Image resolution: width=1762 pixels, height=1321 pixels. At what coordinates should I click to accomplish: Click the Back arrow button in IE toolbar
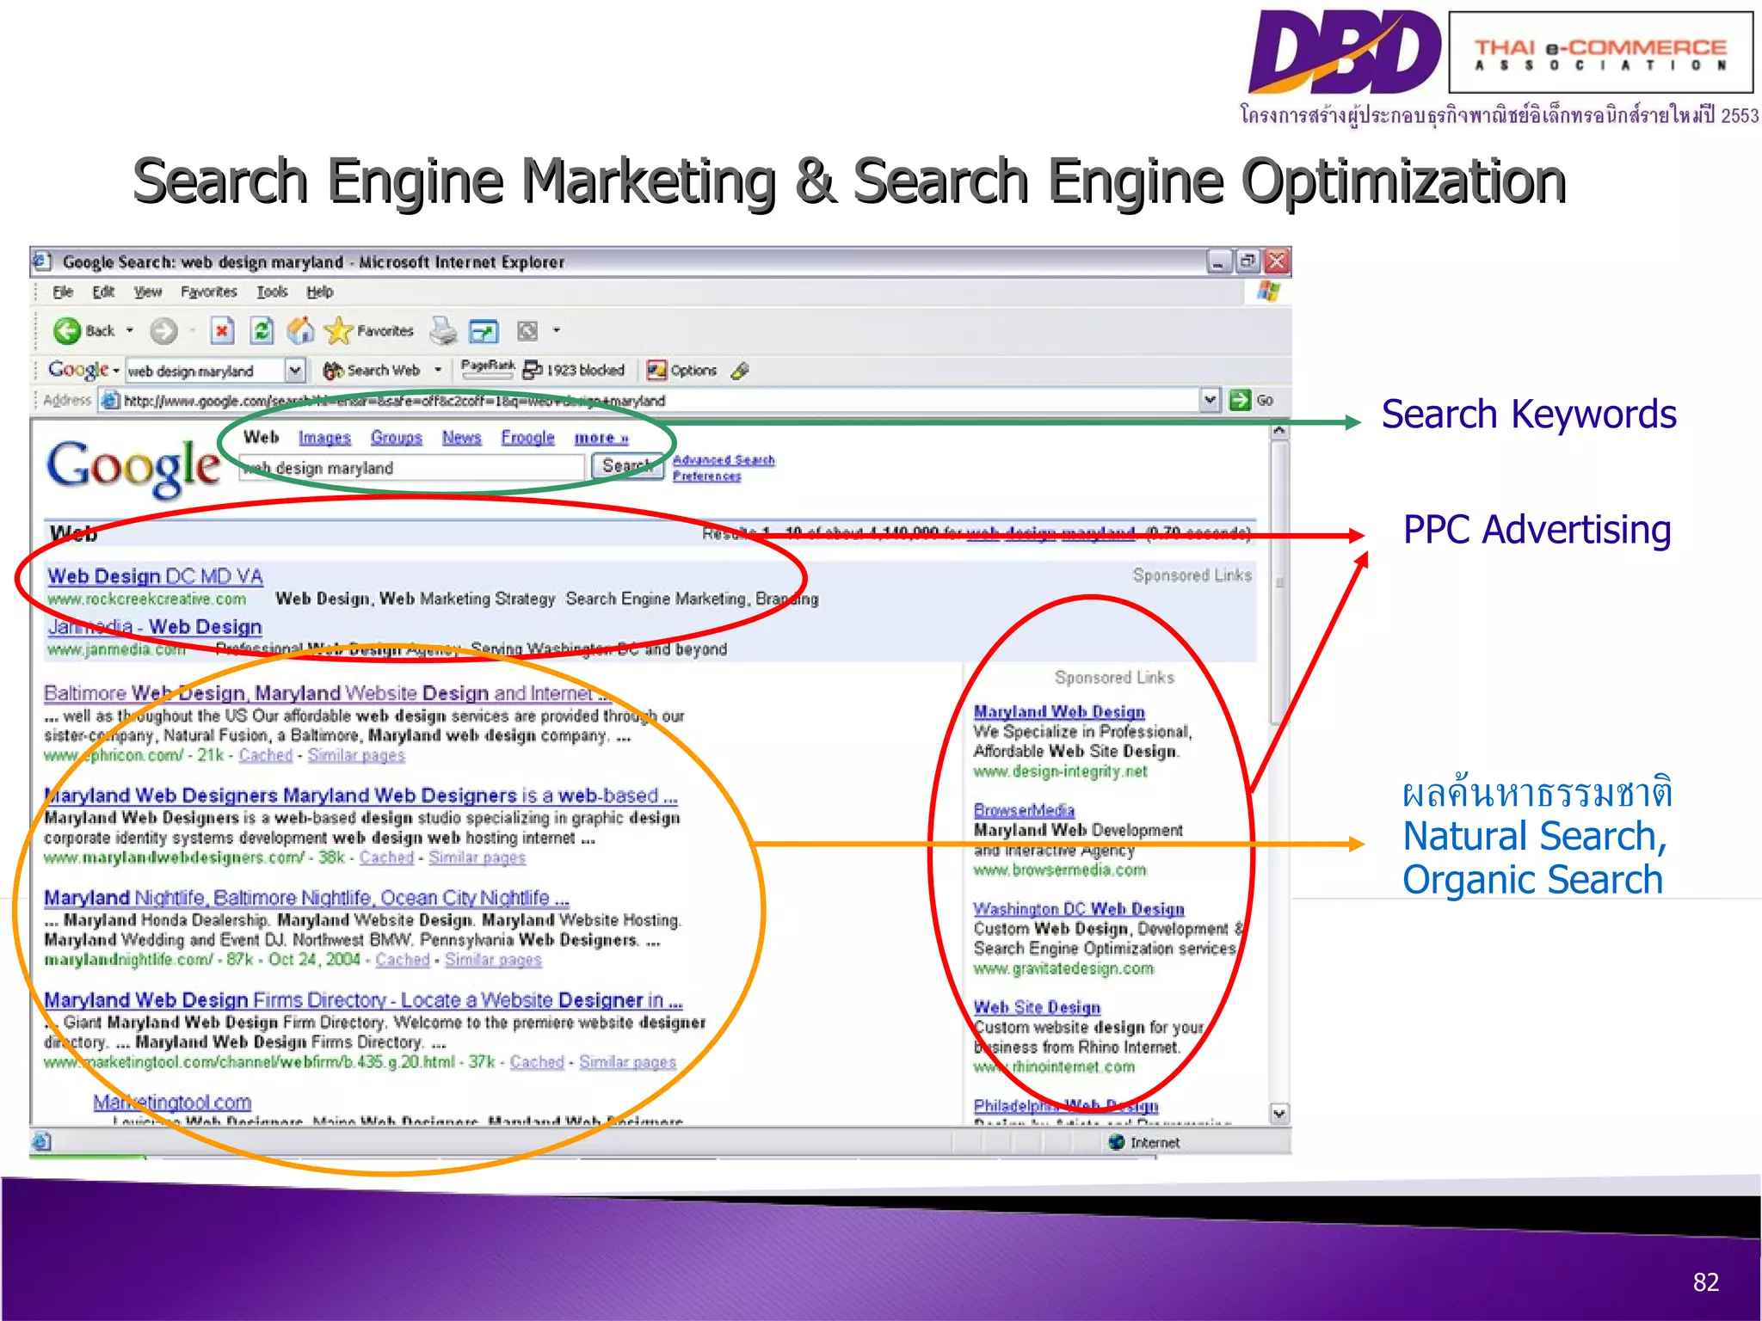pos(67,330)
